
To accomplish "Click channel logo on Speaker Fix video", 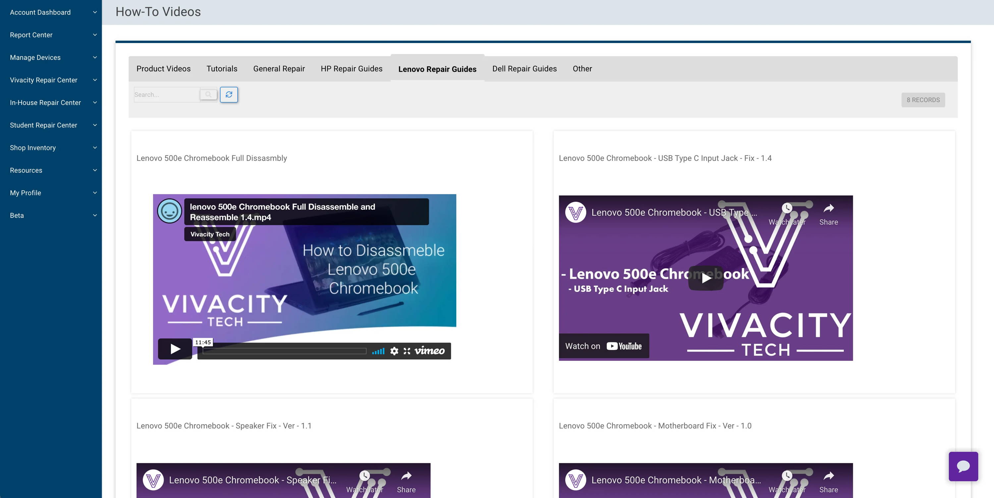I will 153,480.
